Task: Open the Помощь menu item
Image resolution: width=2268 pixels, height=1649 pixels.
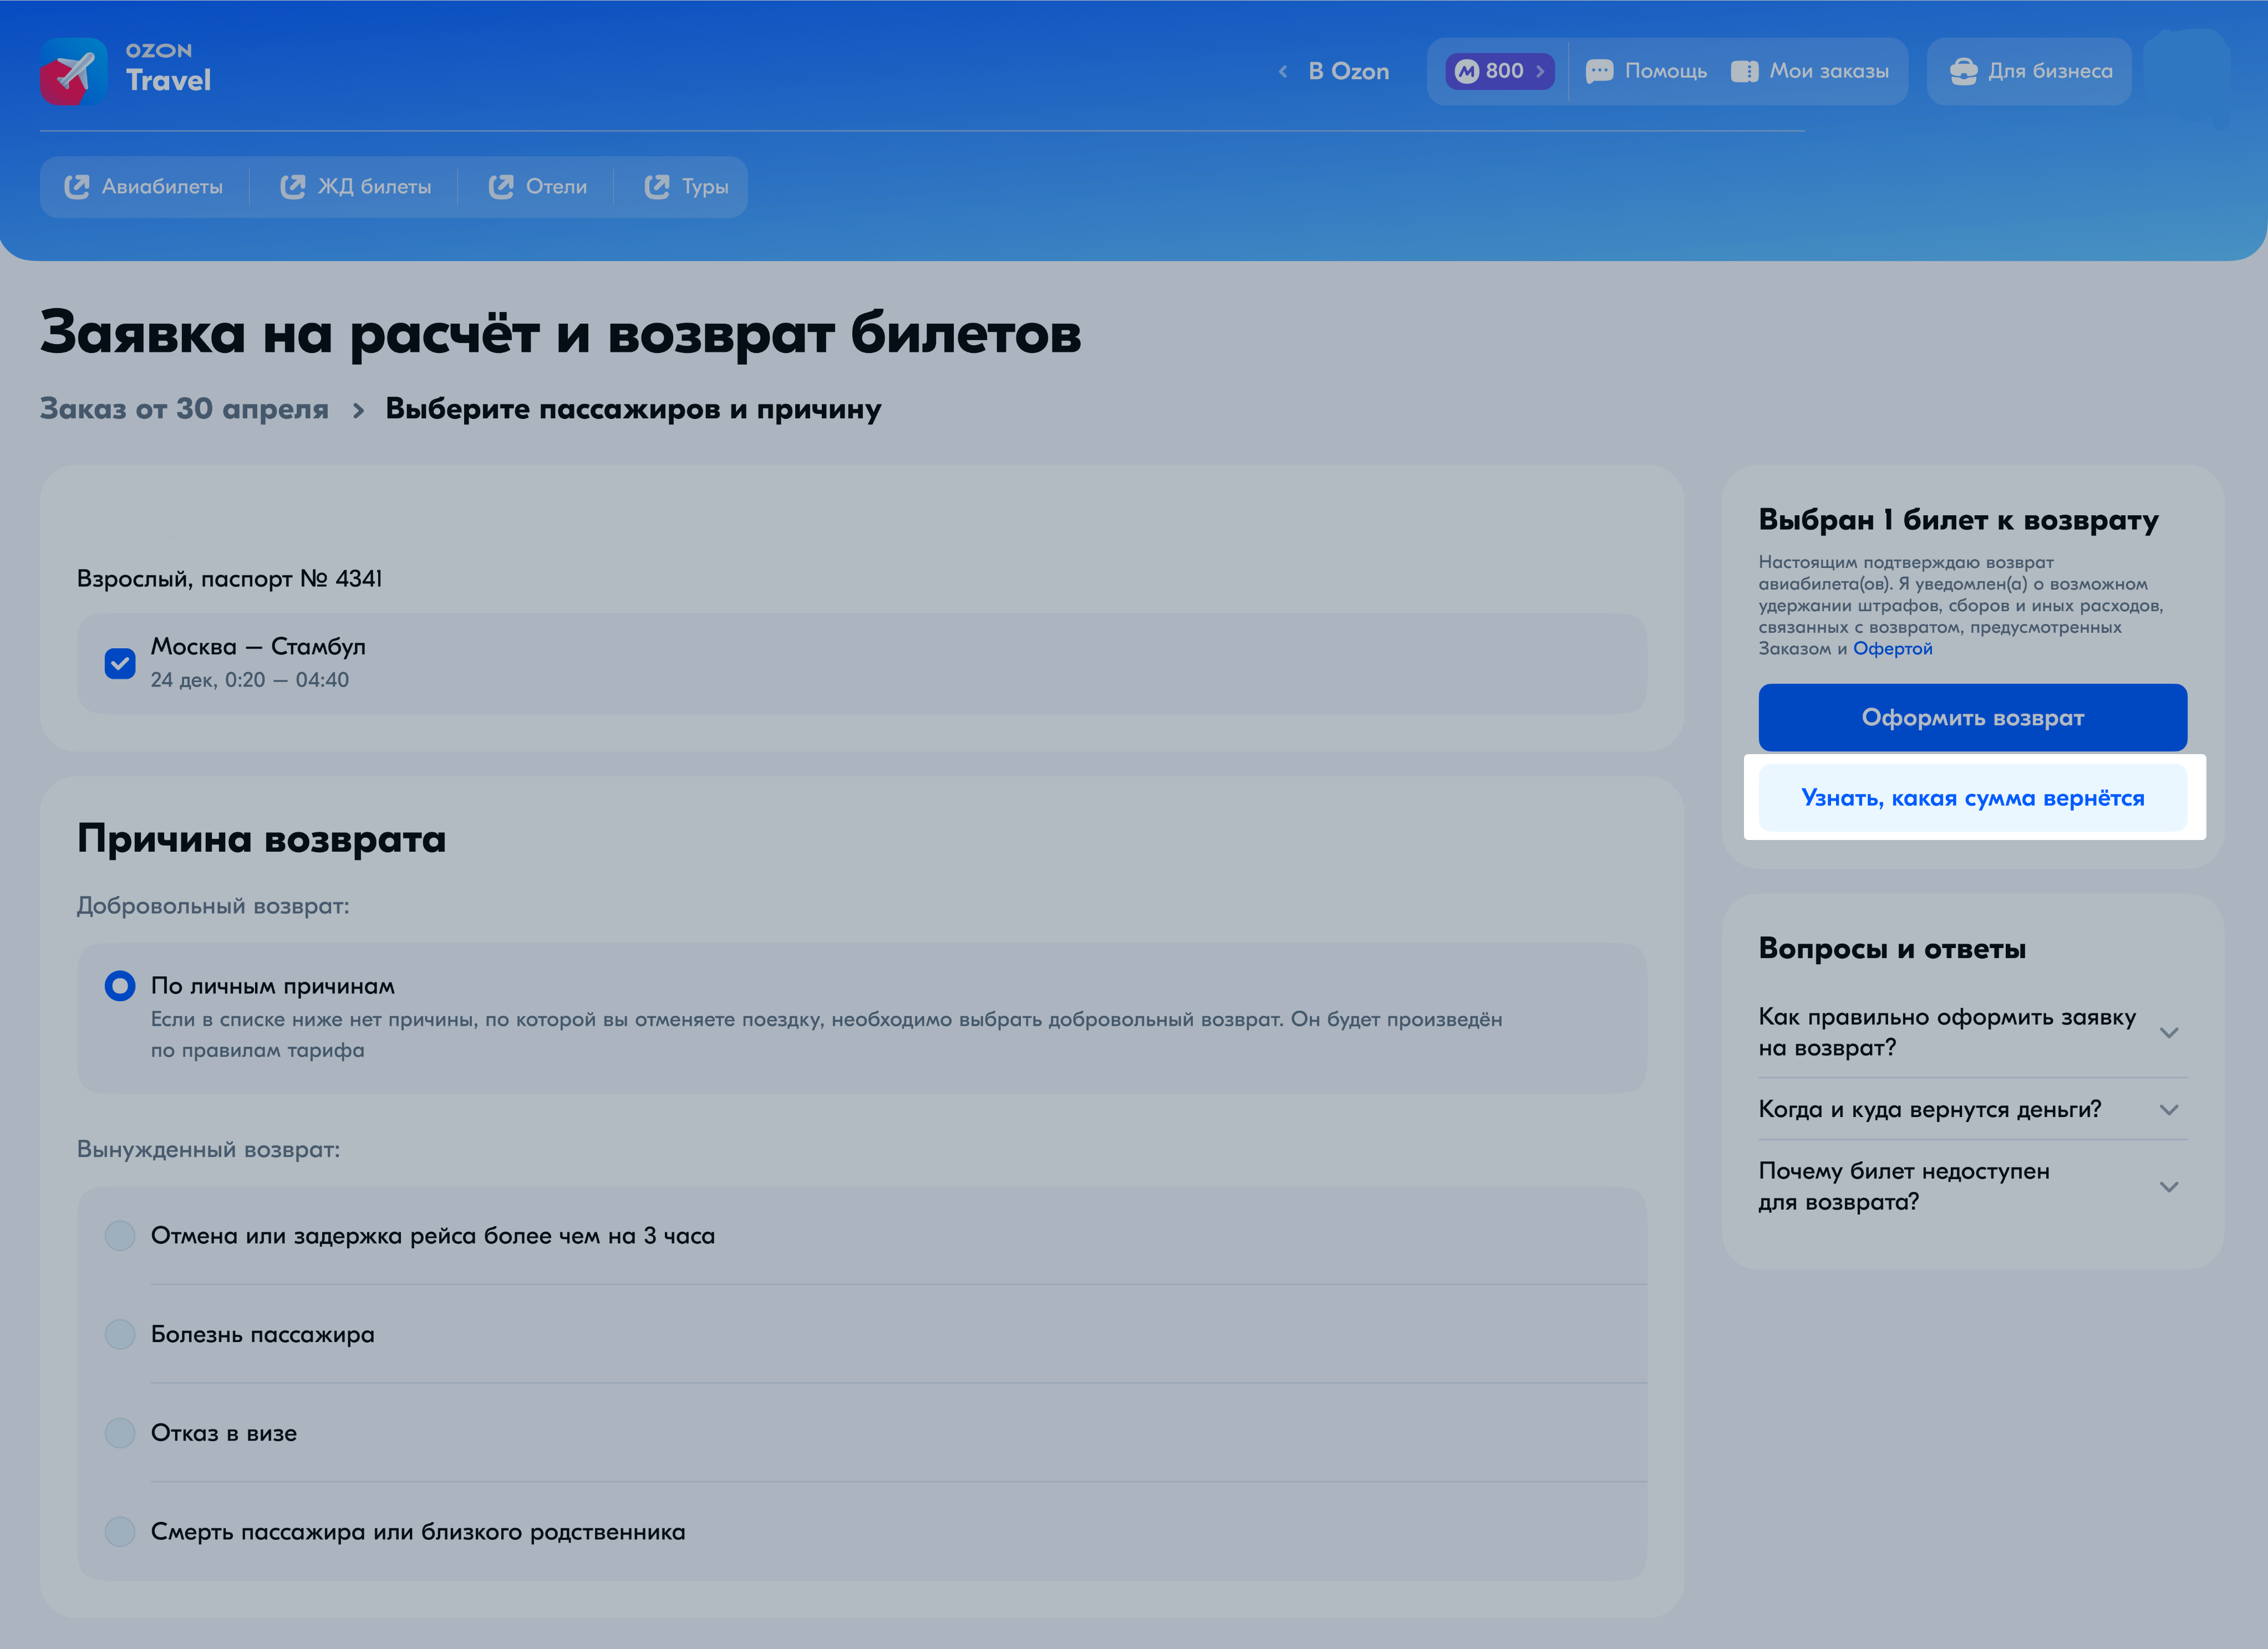Action: (x=1647, y=71)
